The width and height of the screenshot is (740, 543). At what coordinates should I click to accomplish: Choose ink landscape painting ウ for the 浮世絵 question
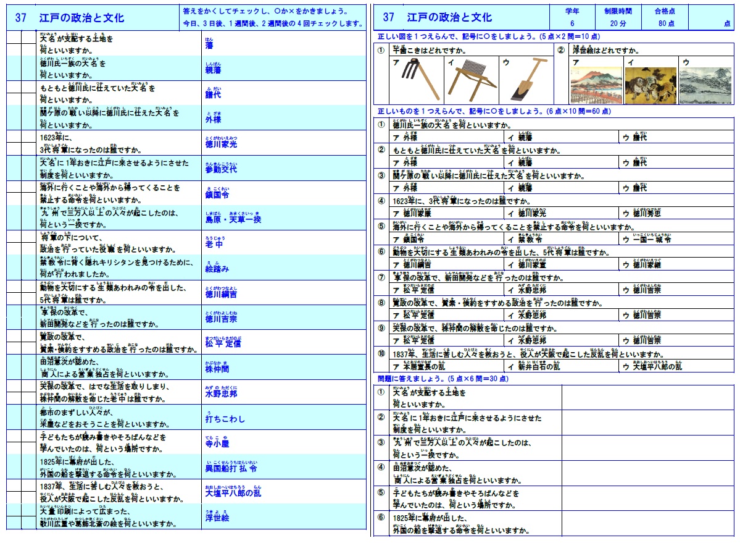tap(705, 85)
